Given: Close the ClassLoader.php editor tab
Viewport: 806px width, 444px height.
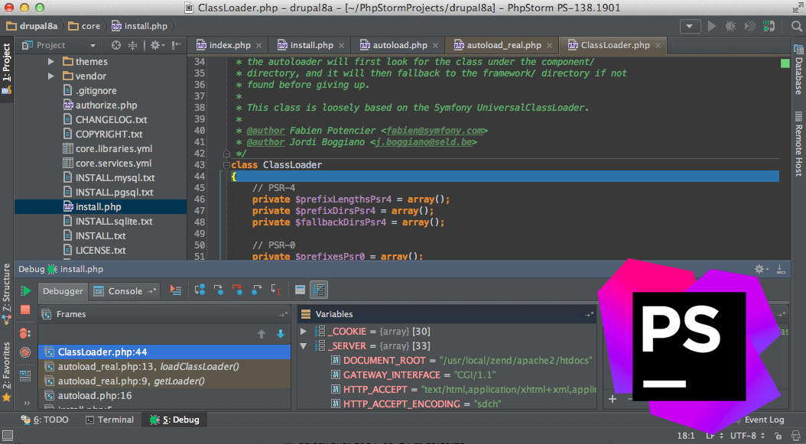Looking at the screenshot, I should point(658,45).
